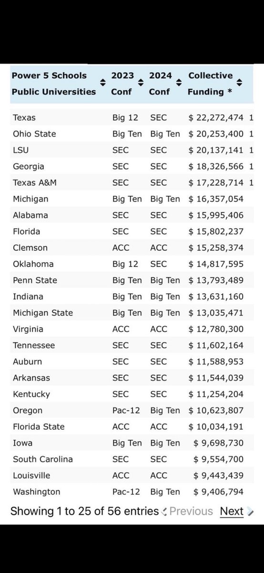Sort by Power 5 Schools column arrows

[x=102, y=83]
